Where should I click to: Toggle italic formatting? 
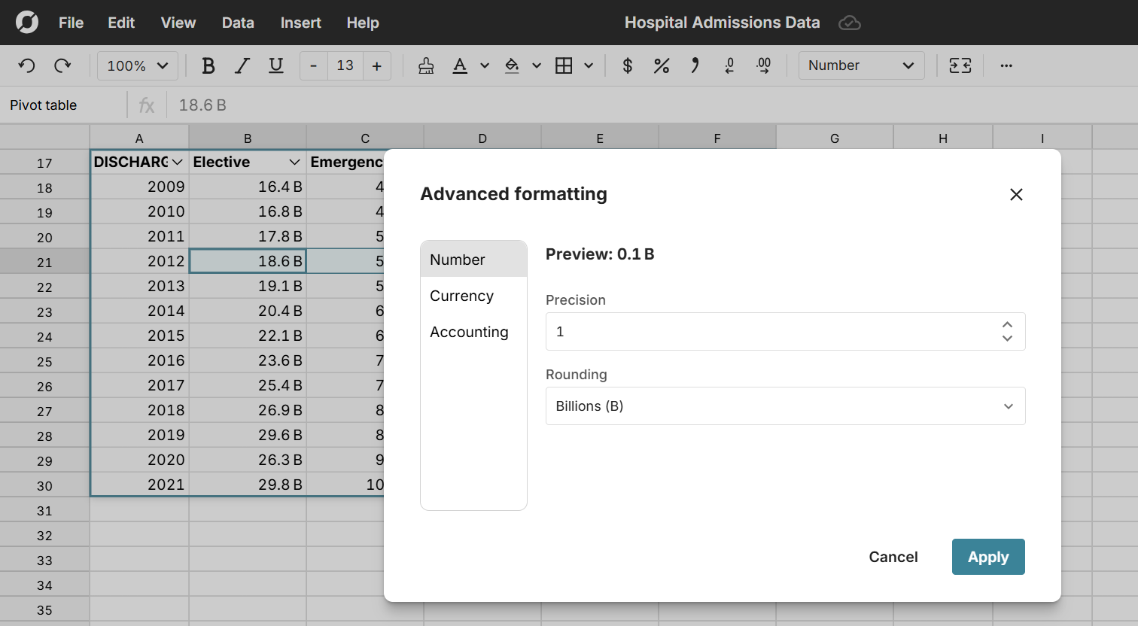(242, 66)
